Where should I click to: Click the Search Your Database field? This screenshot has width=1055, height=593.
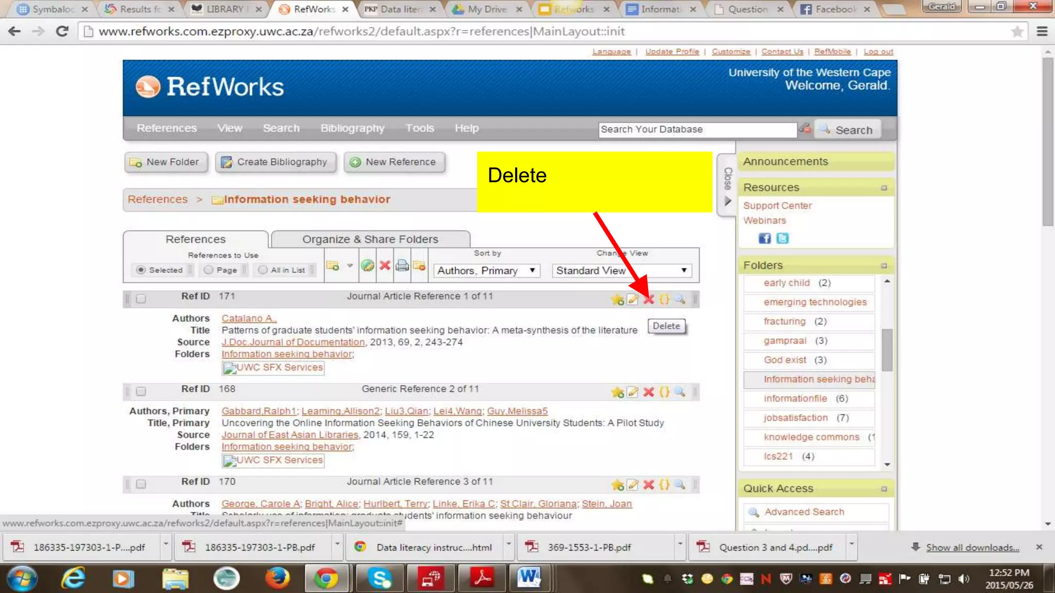pos(697,130)
